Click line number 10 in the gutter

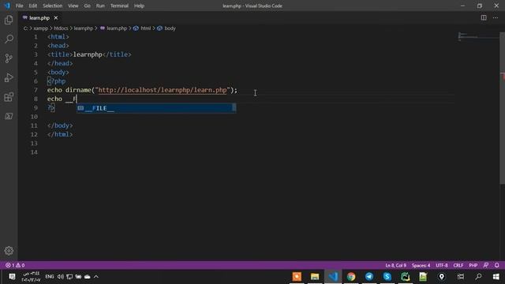pyautogui.click(x=34, y=117)
